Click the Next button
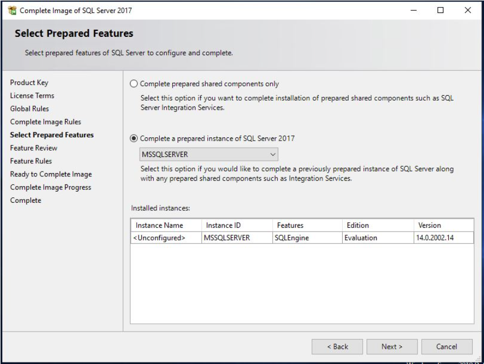This screenshot has height=364, width=484. (392, 347)
